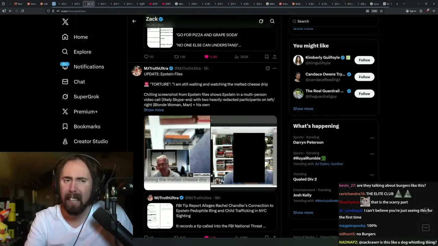The height and width of the screenshot is (246, 438).
Task: Open the more options menu on MJTruthUltra post
Action: (x=274, y=68)
